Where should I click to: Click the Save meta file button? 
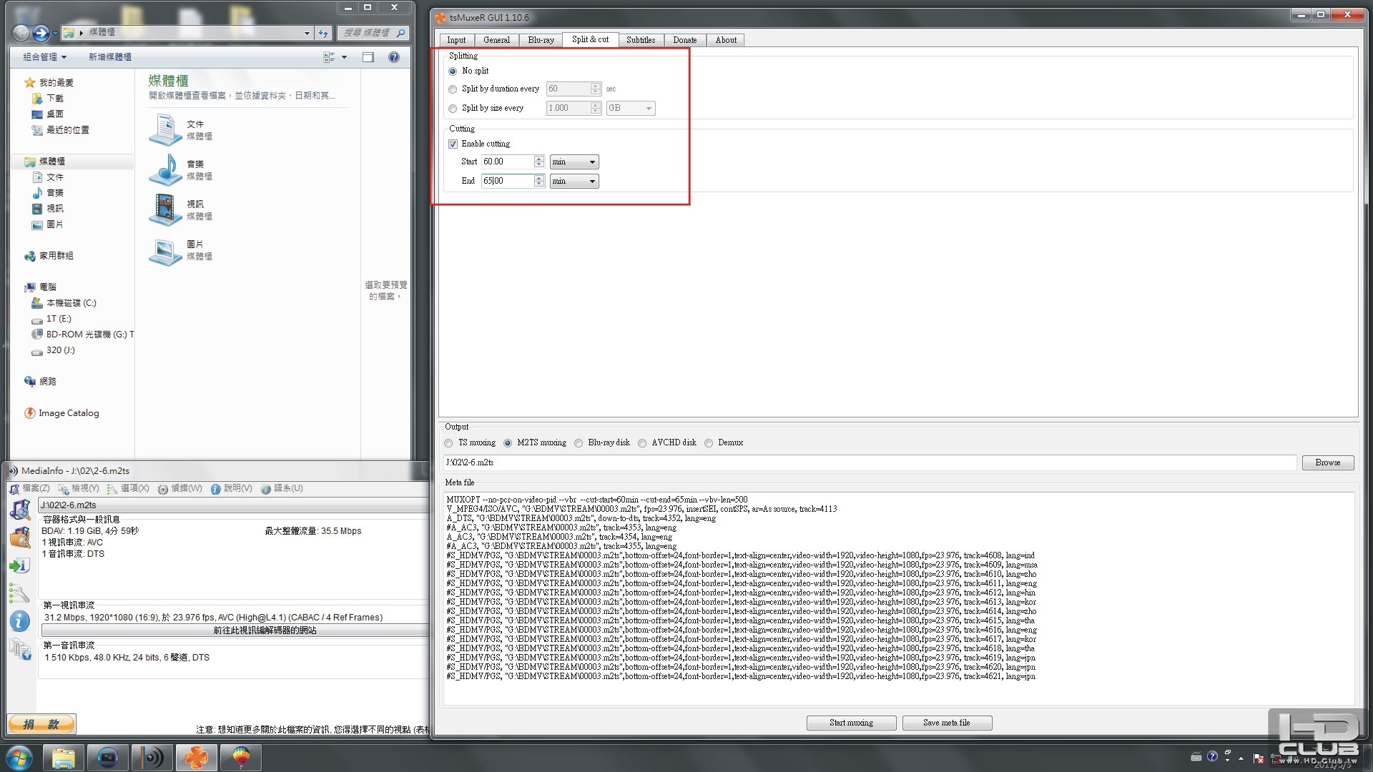(947, 723)
